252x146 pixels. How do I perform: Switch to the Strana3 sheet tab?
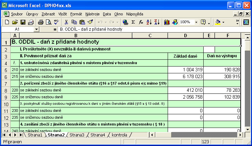pyautogui.click(x=77, y=135)
